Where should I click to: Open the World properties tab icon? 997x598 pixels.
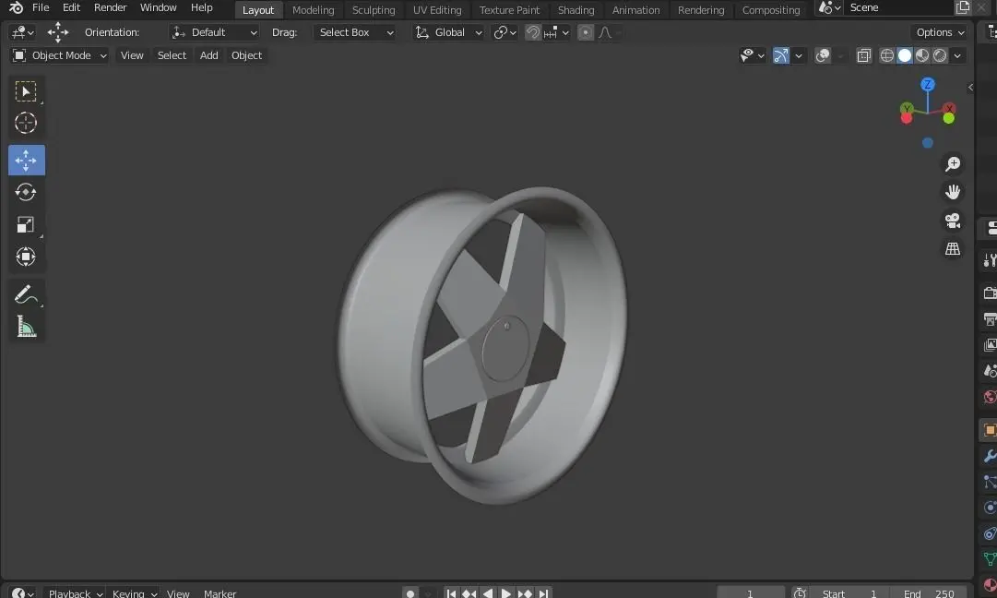pos(990,397)
